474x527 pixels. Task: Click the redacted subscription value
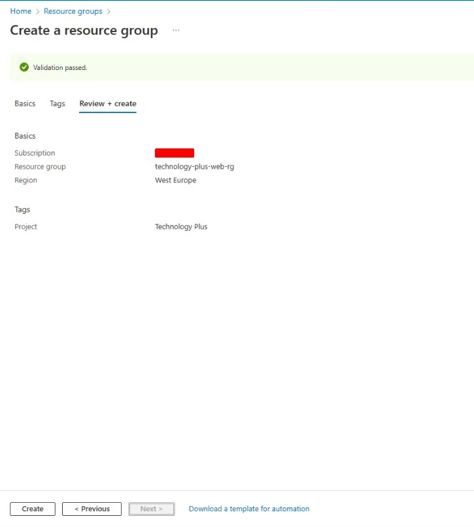coord(175,153)
